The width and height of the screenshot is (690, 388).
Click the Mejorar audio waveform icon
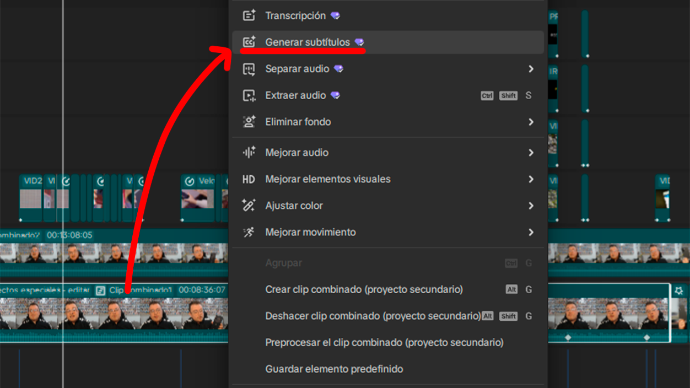pyautogui.click(x=249, y=152)
